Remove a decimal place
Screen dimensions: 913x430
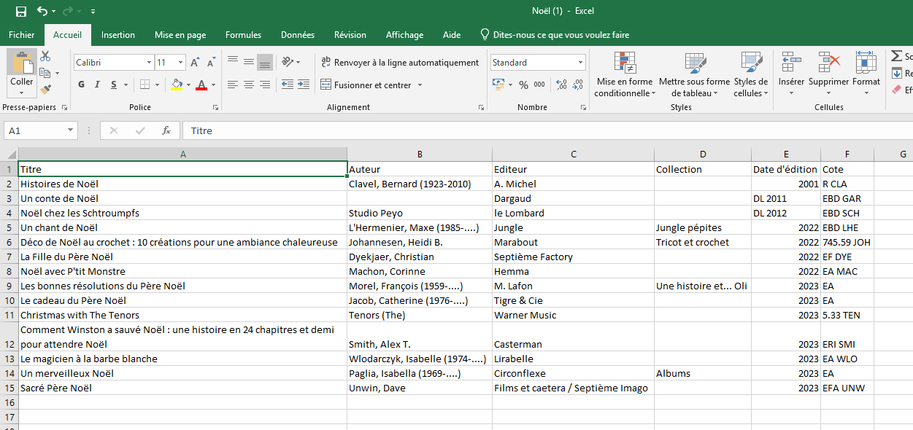577,85
